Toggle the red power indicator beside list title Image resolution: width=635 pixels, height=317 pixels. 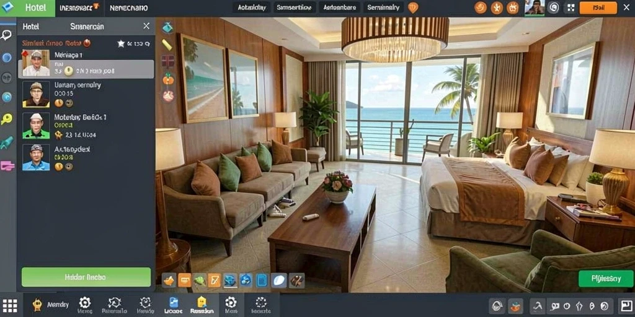tap(87, 43)
